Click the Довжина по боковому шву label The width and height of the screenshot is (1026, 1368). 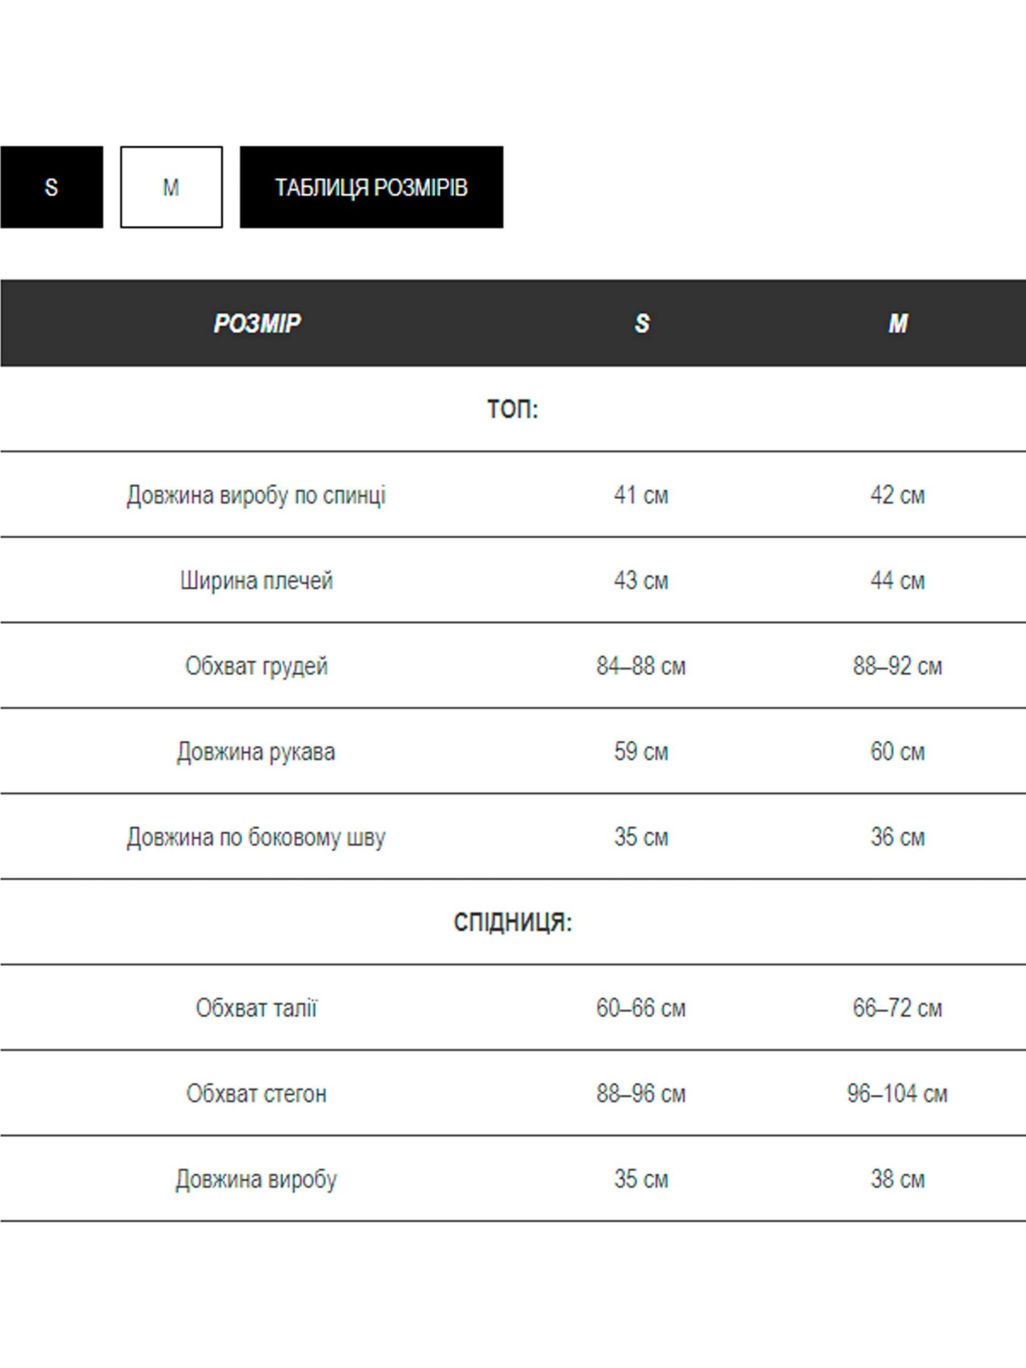click(256, 837)
